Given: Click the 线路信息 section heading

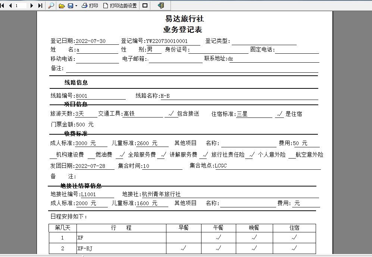Looking at the screenshot, I should coord(76,82).
